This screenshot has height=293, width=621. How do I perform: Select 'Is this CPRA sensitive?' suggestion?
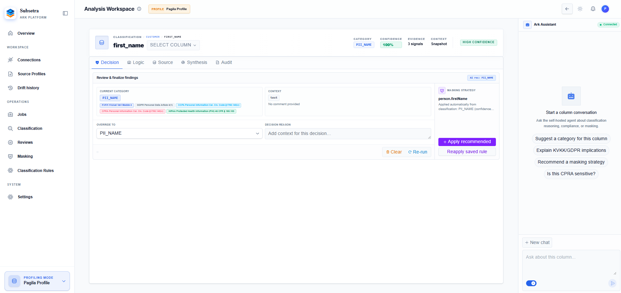pos(571,174)
